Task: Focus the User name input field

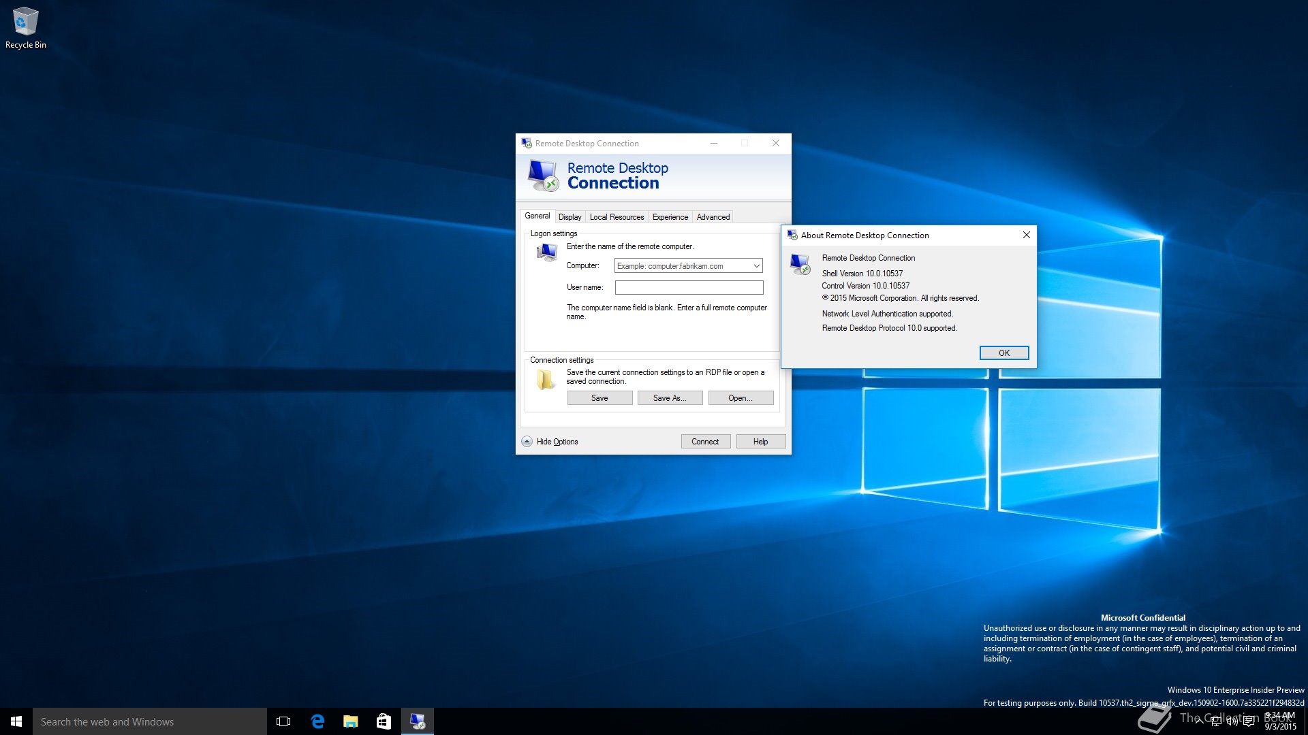Action: (689, 287)
